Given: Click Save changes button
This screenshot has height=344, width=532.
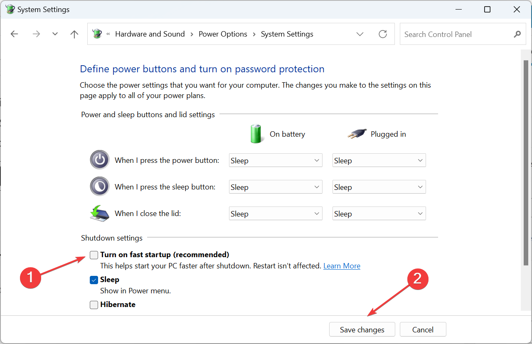Looking at the screenshot, I should click(x=362, y=329).
